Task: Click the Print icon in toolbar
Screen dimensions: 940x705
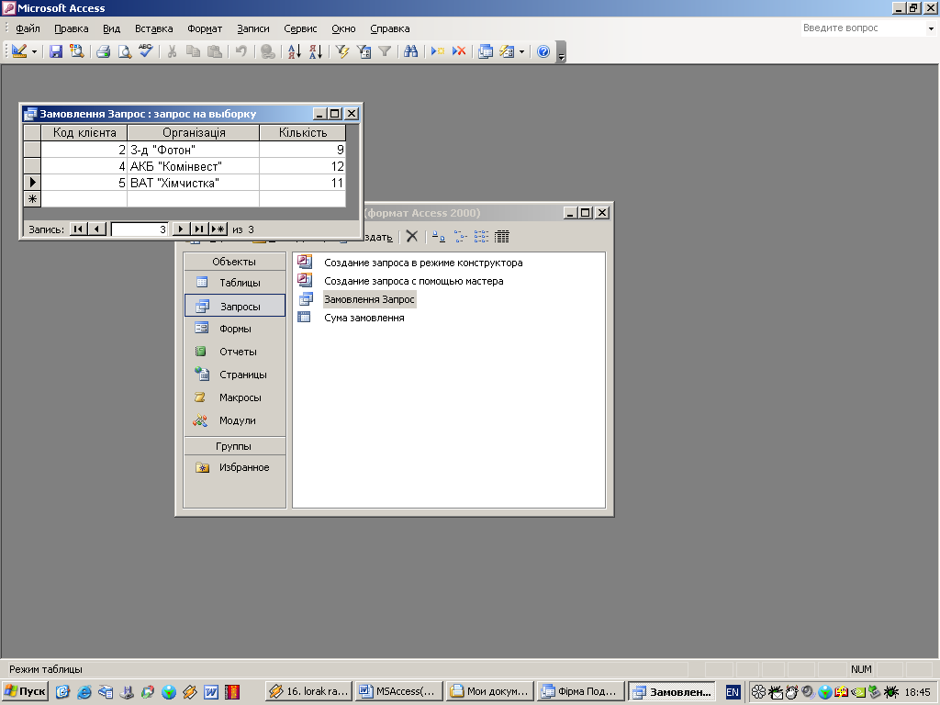Action: 103,51
